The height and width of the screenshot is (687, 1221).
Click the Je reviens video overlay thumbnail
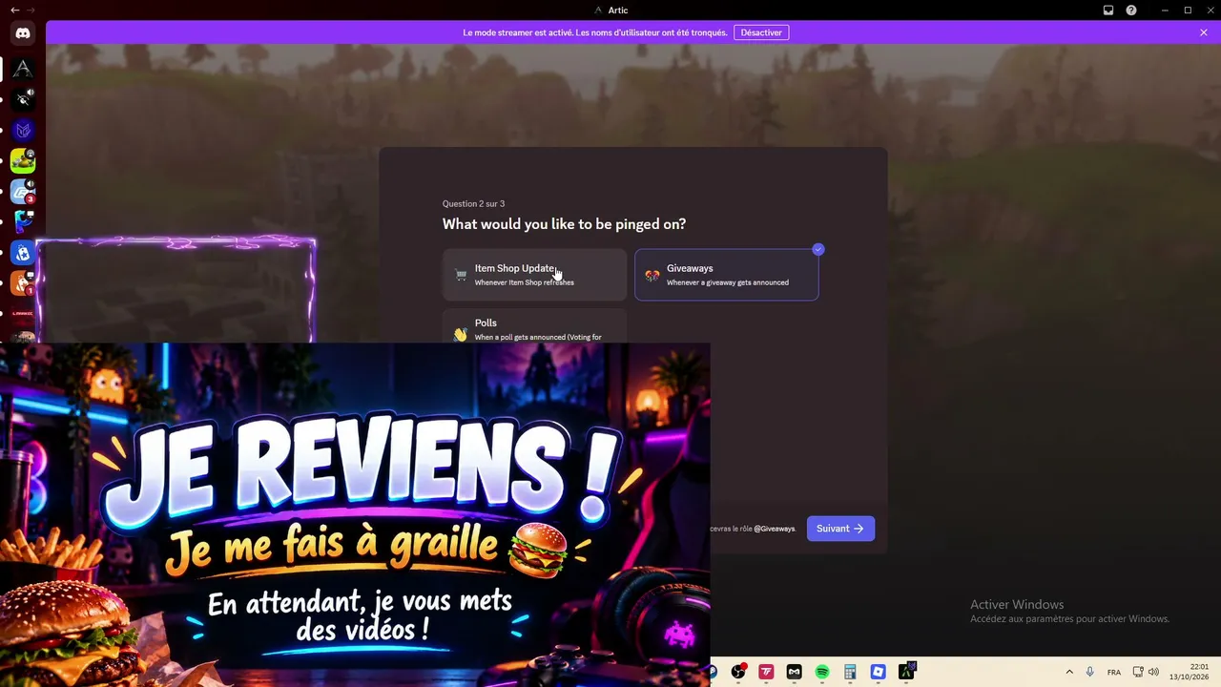point(355,515)
